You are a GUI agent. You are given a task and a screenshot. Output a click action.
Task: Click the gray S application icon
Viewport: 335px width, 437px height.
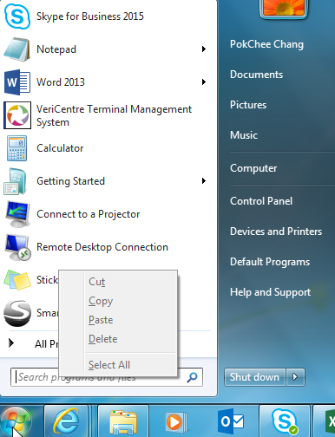click(x=17, y=313)
